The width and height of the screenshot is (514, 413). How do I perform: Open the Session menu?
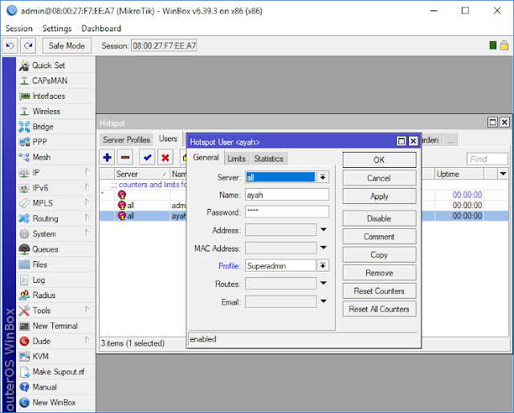19,29
